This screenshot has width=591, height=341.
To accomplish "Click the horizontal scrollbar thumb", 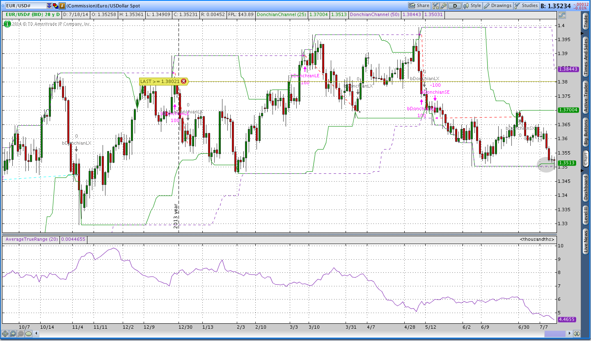I will 555,334.
